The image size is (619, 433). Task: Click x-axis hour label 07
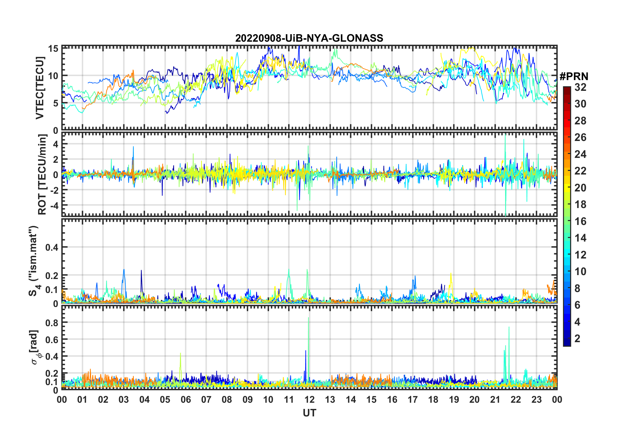point(206,400)
